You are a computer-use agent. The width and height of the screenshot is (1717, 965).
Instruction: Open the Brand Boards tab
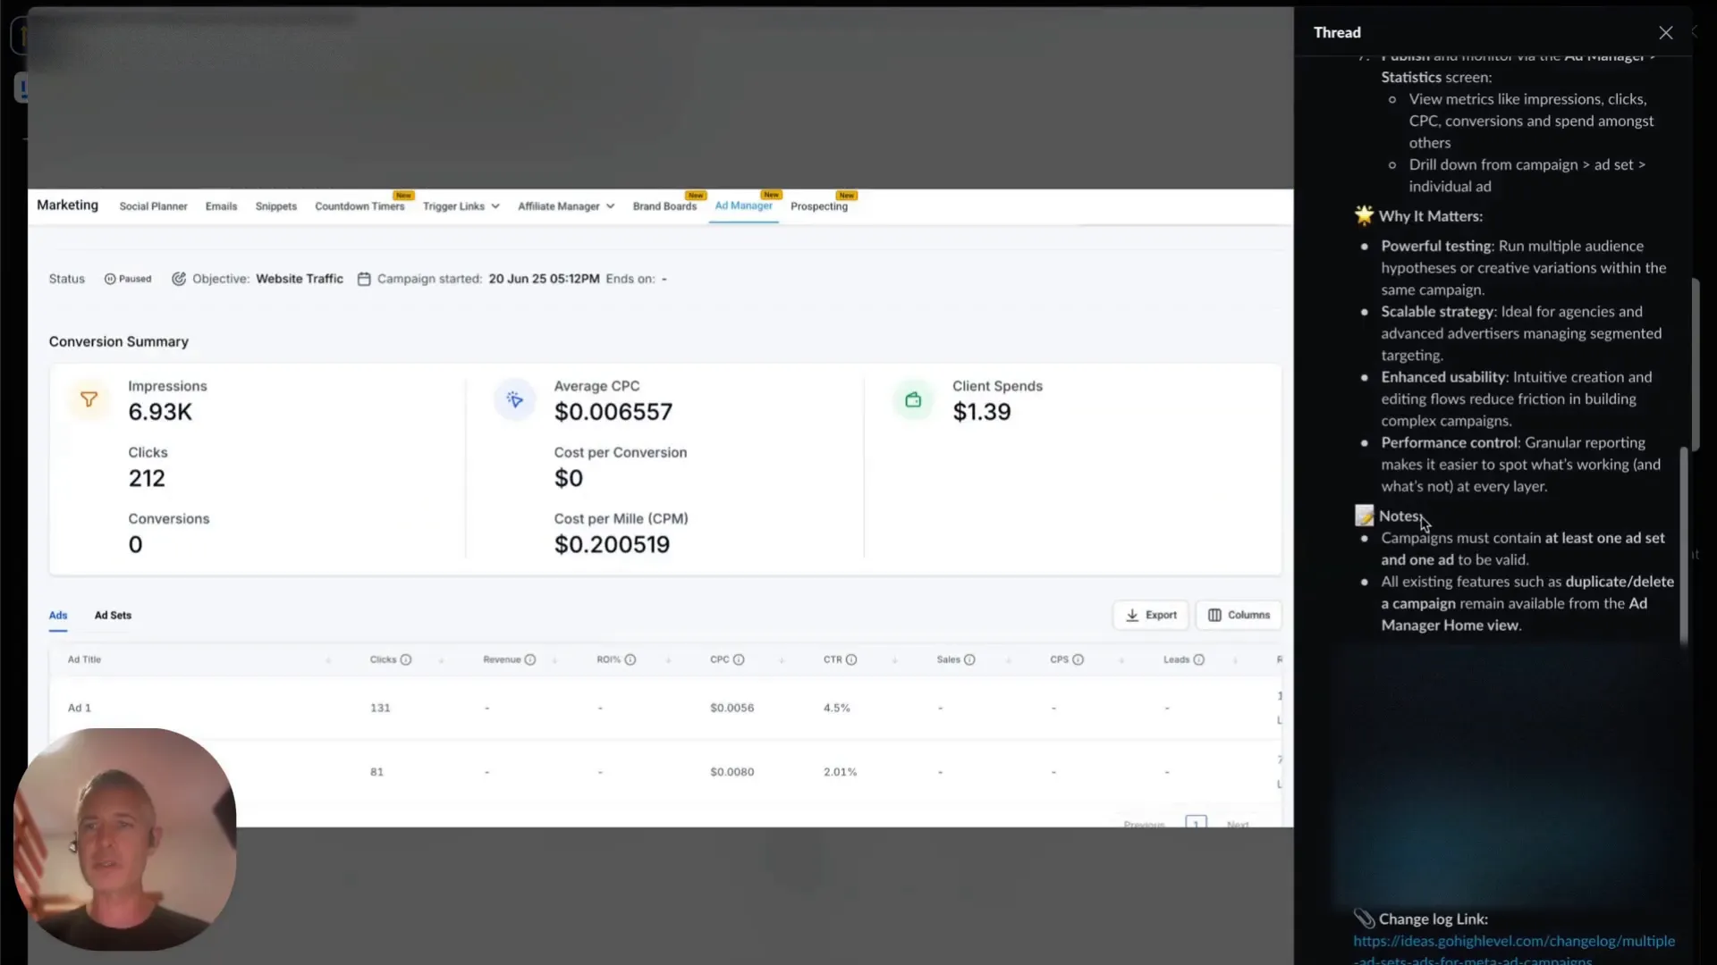(664, 206)
